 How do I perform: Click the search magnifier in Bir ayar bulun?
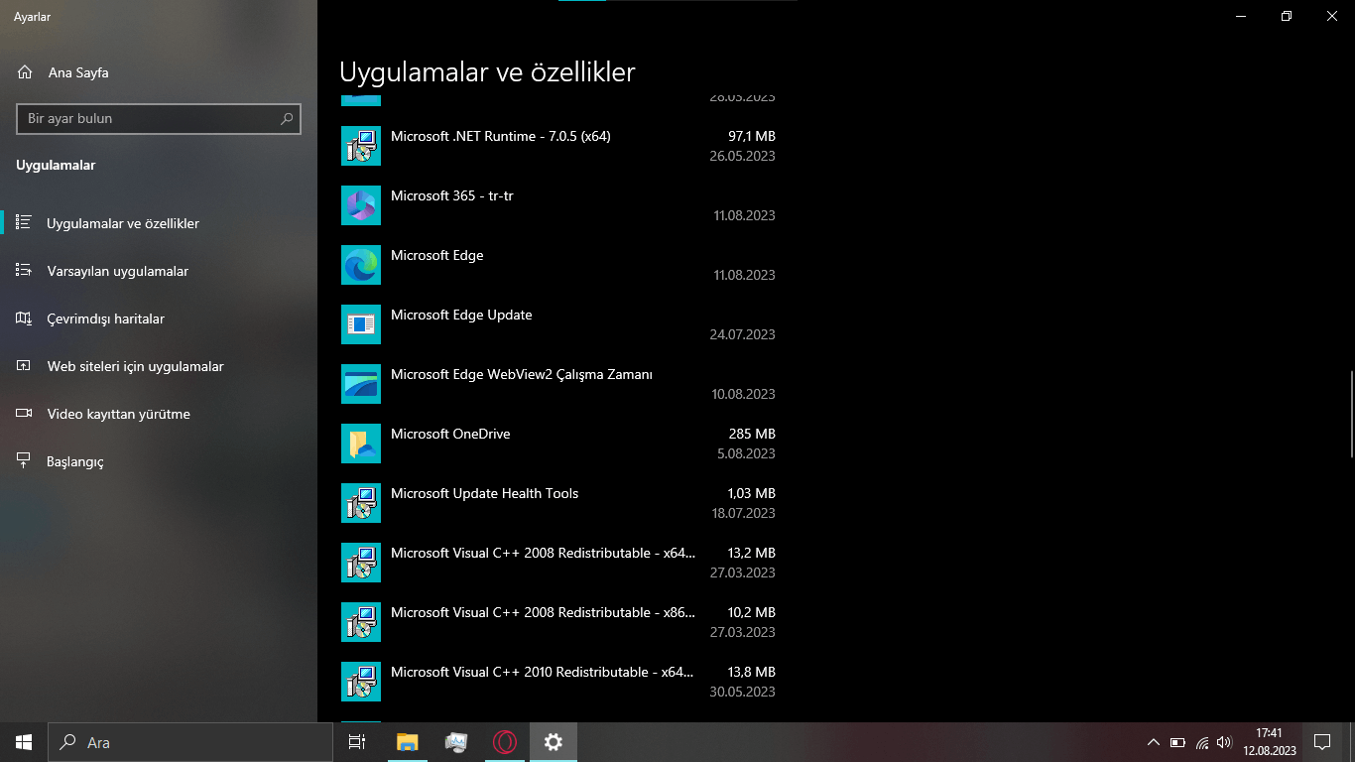click(x=287, y=118)
